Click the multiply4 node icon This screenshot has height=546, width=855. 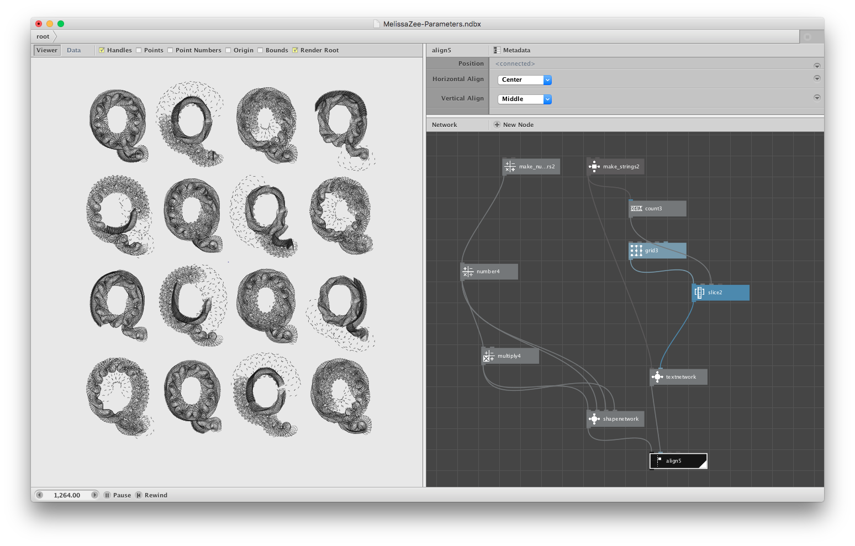[489, 356]
